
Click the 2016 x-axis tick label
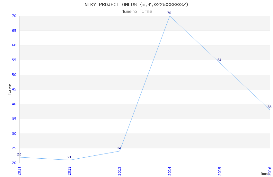(270, 171)
